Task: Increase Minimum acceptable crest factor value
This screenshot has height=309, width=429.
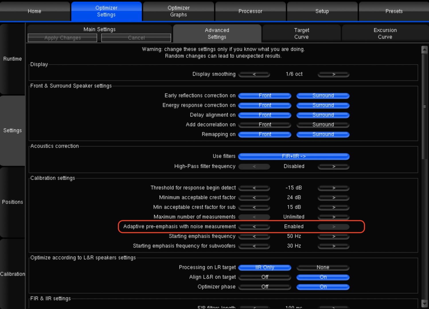Action: click(334, 198)
